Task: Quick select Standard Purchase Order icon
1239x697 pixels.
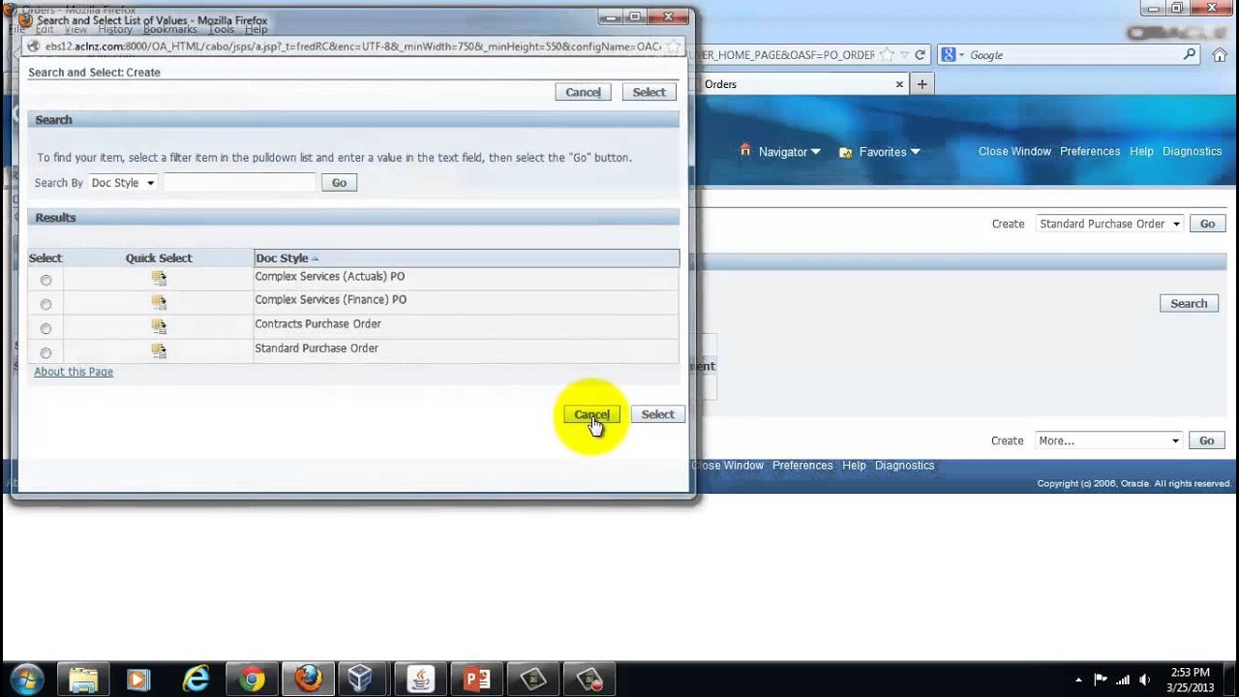Action: point(159,350)
